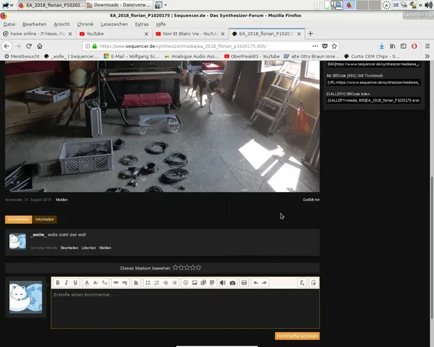Screen dimensions: 434x347
Task: Open the Bearbeiten menu
Action: (34, 24)
